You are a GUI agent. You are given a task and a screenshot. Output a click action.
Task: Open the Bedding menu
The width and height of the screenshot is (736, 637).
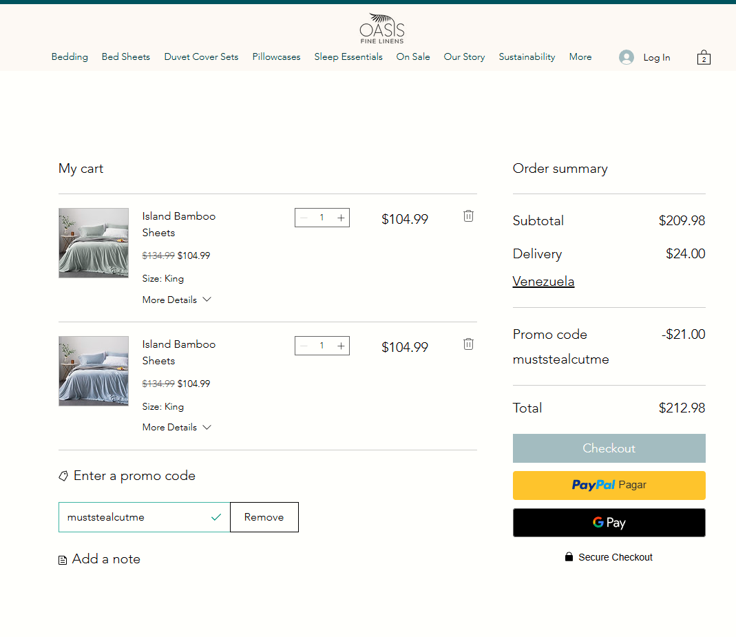tap(70, 56)
